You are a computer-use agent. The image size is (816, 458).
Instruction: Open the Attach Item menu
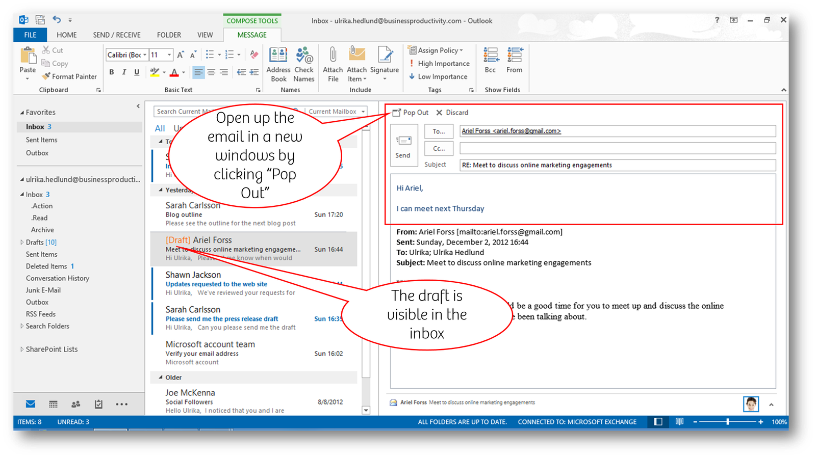357,64
